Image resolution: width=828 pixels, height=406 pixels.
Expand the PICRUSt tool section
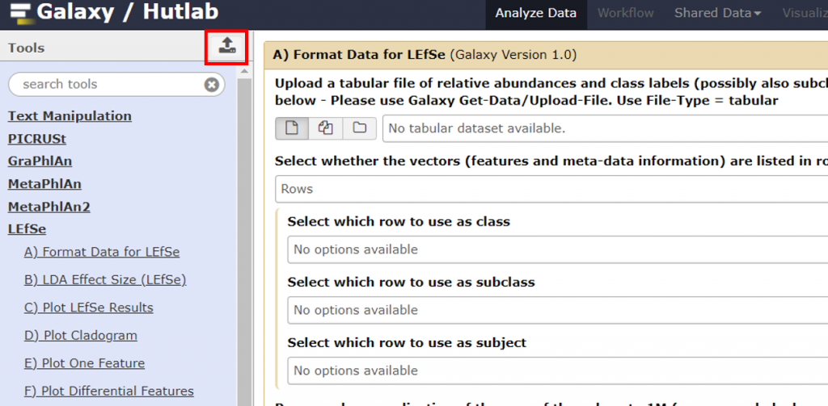tap(37, 139)
